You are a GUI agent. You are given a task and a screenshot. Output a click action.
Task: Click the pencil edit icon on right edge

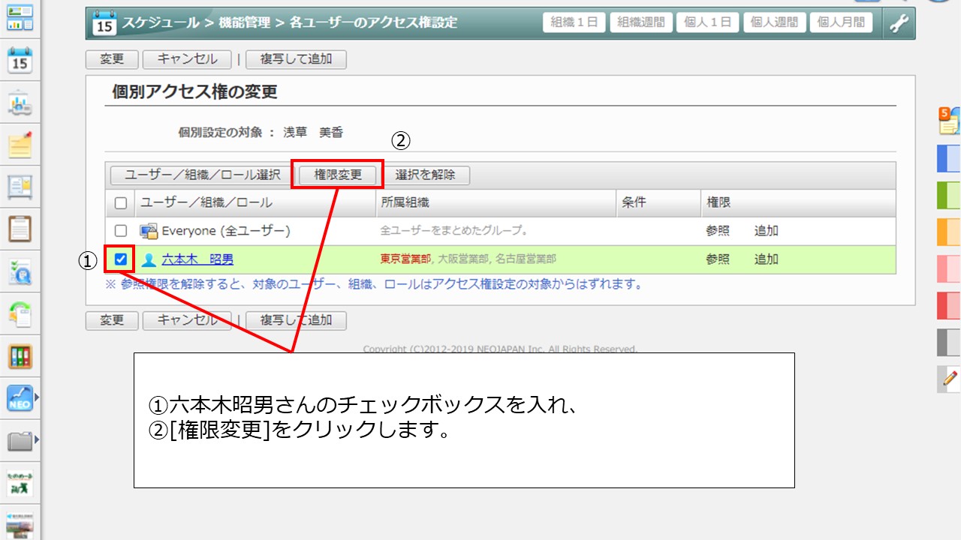[x=950, y=379]
